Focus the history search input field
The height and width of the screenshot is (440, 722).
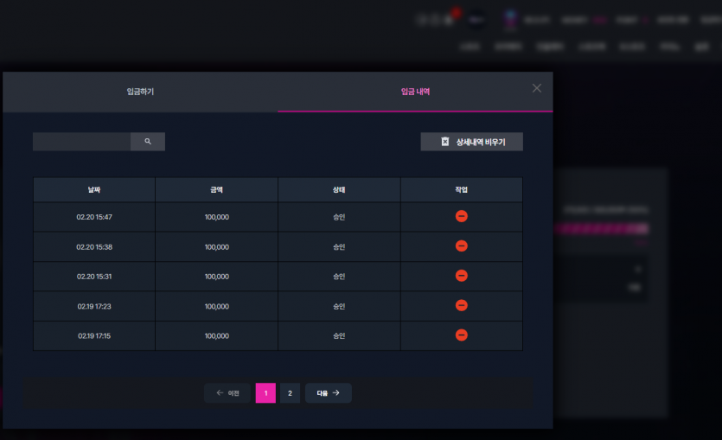(81, 142)
